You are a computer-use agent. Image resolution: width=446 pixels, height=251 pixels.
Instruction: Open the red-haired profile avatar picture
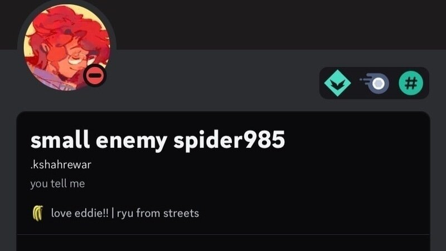point(67,47)
